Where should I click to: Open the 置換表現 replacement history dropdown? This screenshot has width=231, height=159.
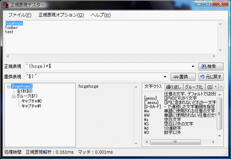(x=165, y=77)
